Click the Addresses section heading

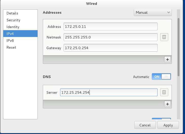pos(52,12)
